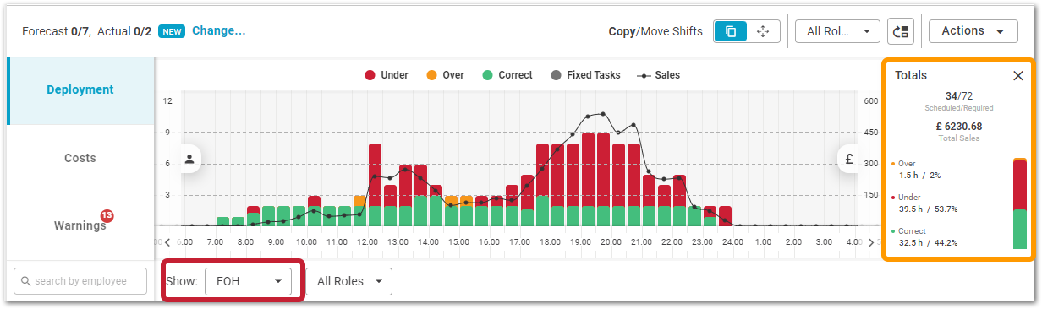This screenshot has height=309, width=1042.
Task: Click the left chart navigation arrow
Action: pyautogui.click(x=167, y=242)
